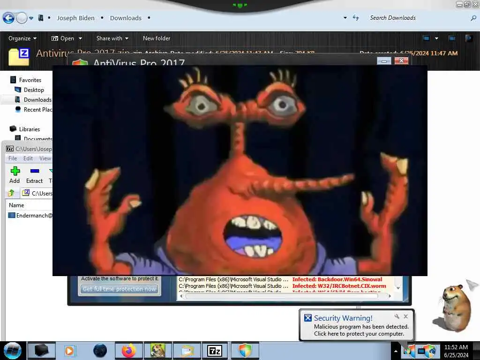Click Get full time protection now
The image size is (480, 360).
coord(119,289)
